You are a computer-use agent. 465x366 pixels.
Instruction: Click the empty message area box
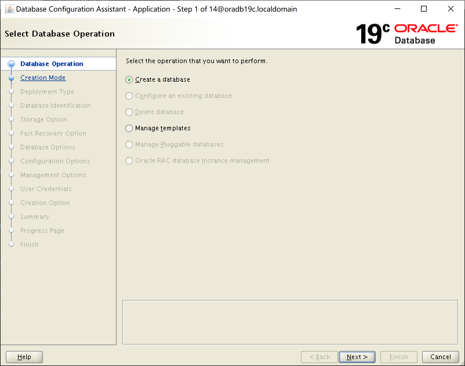click(x=290, y=322)
